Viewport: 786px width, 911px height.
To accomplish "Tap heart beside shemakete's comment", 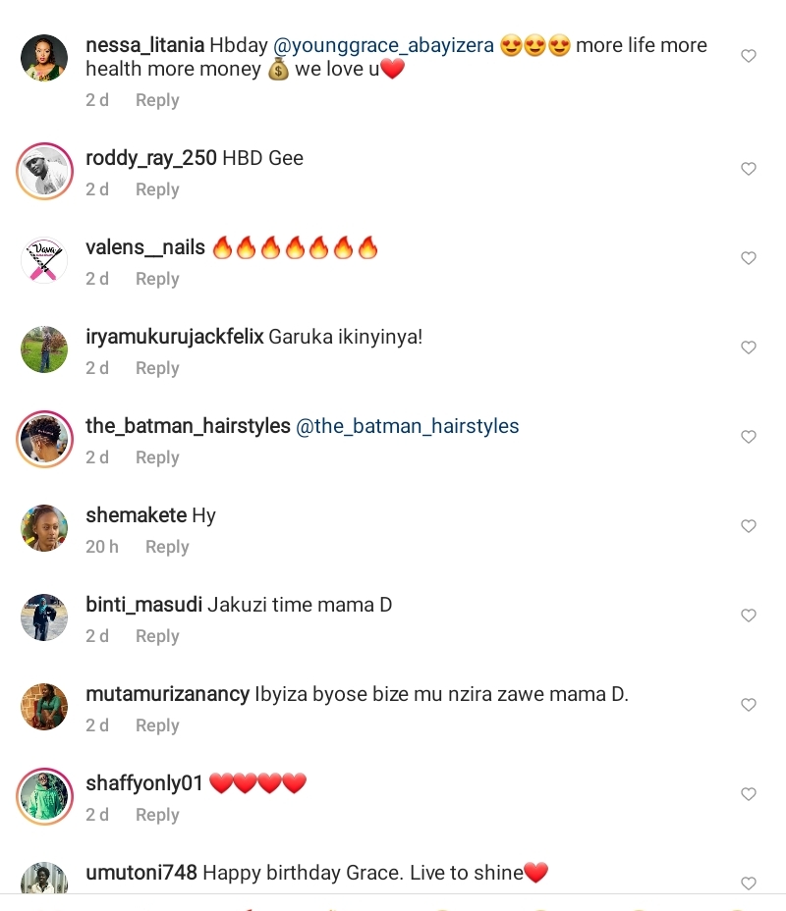I will 749,526.
